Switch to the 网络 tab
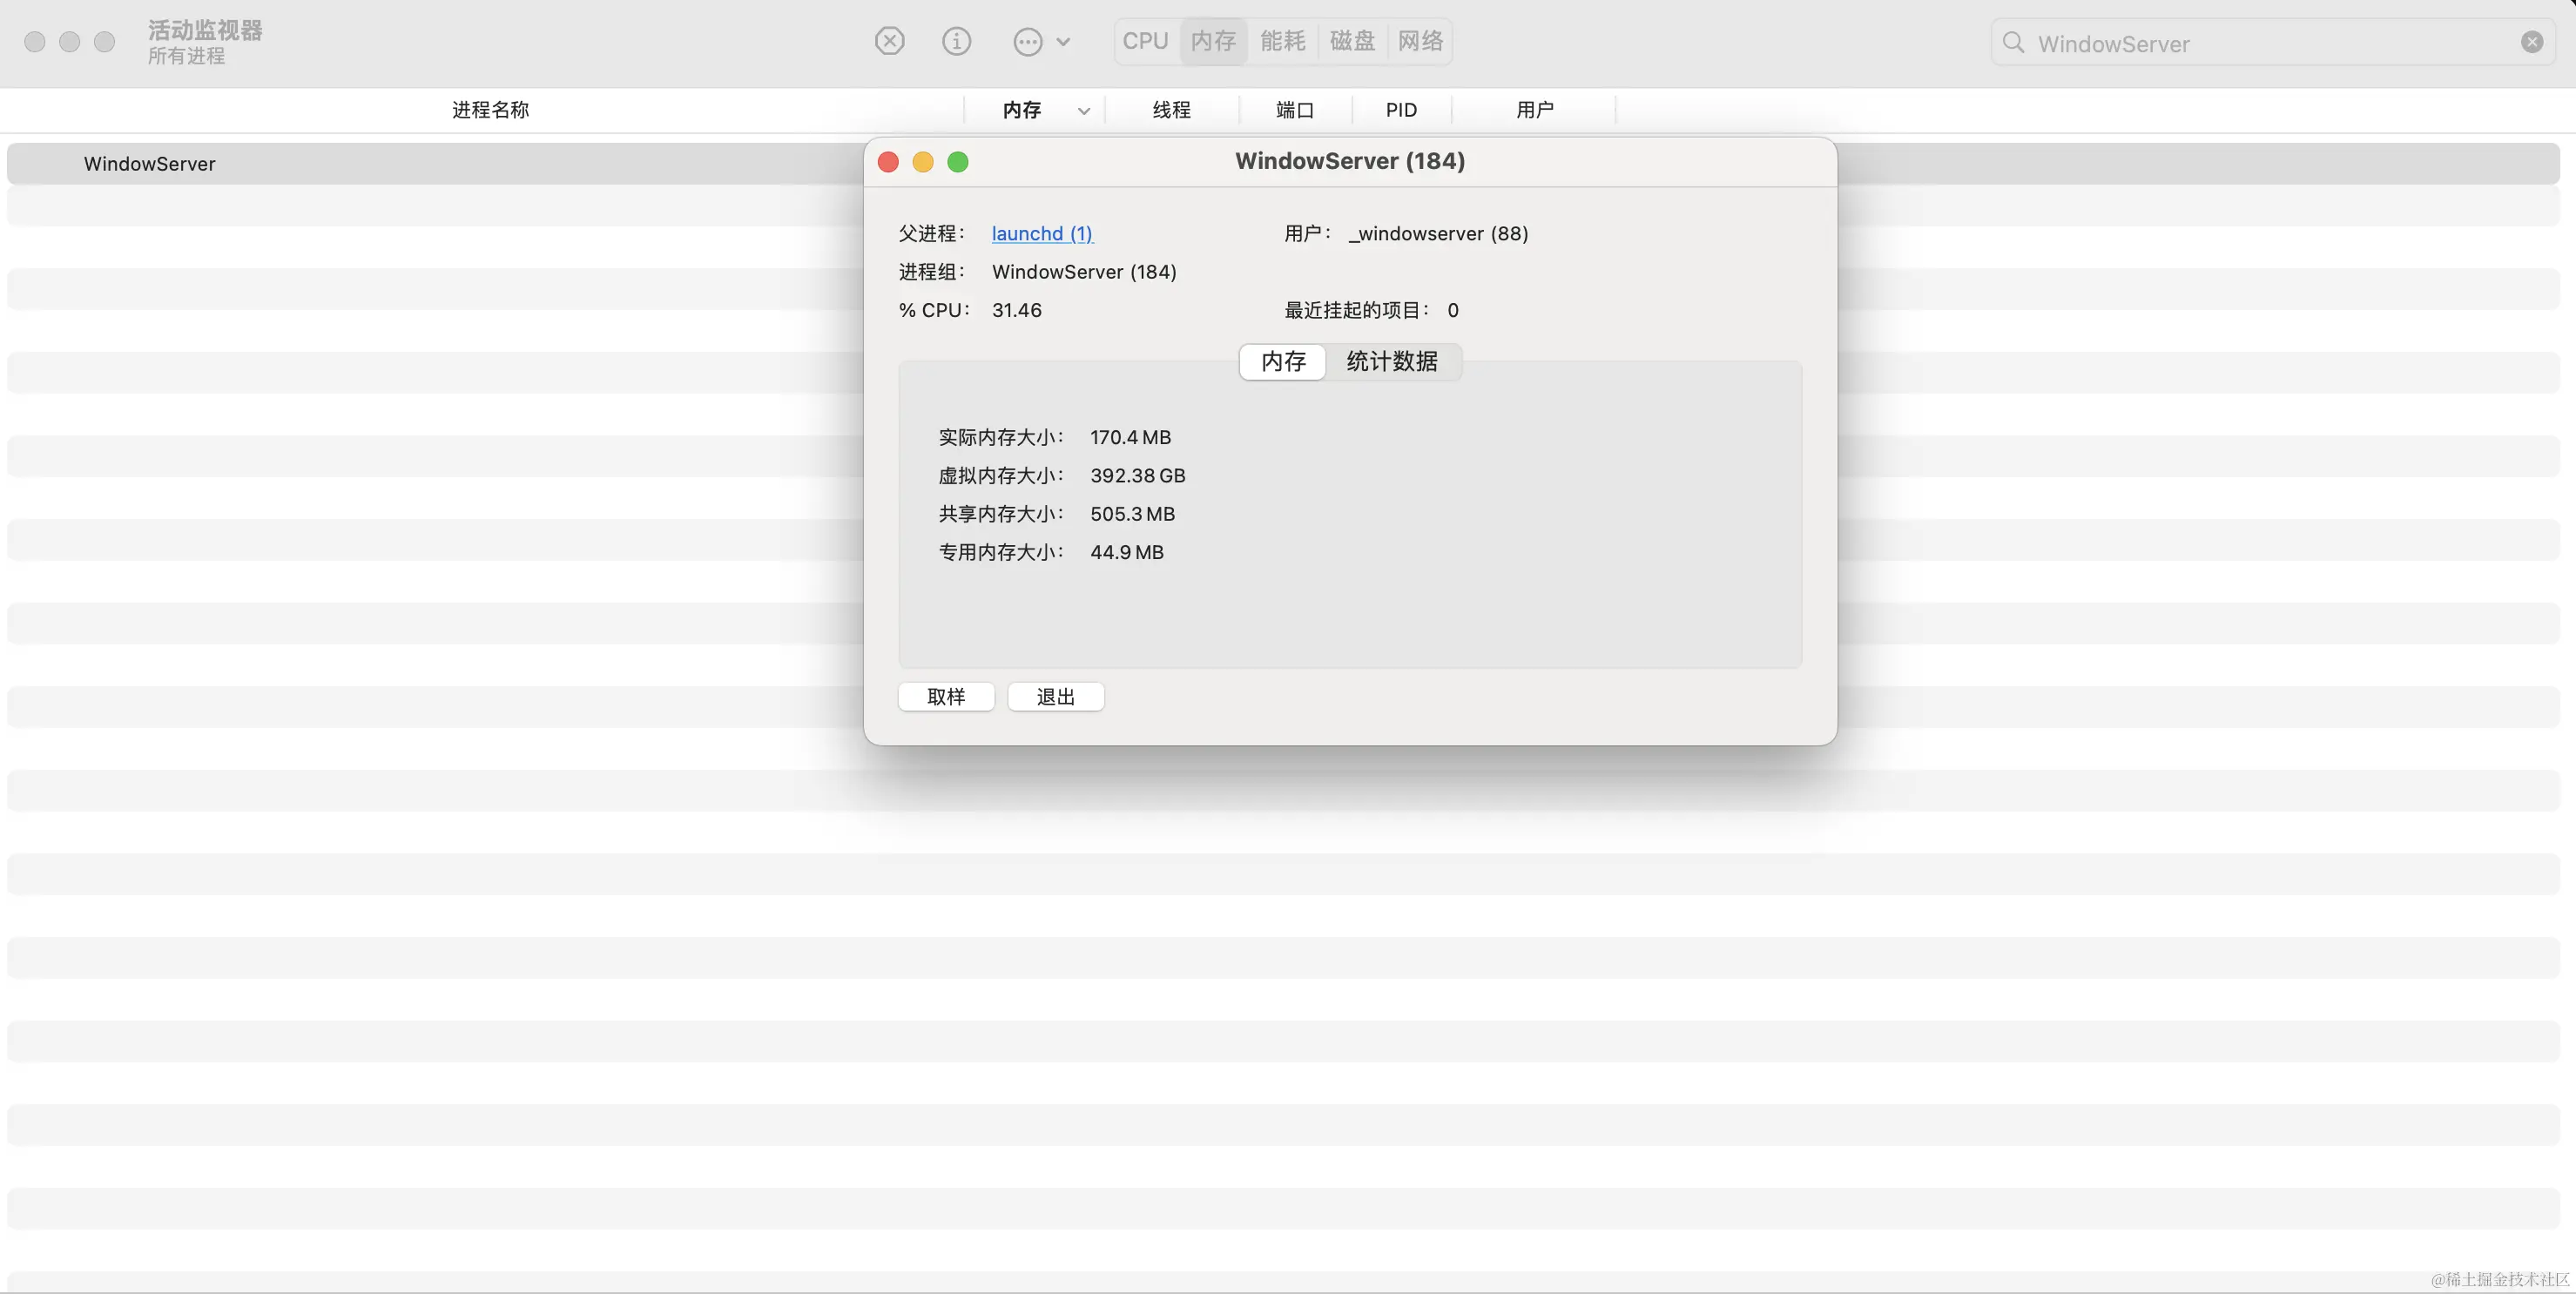 point(1420,41)
